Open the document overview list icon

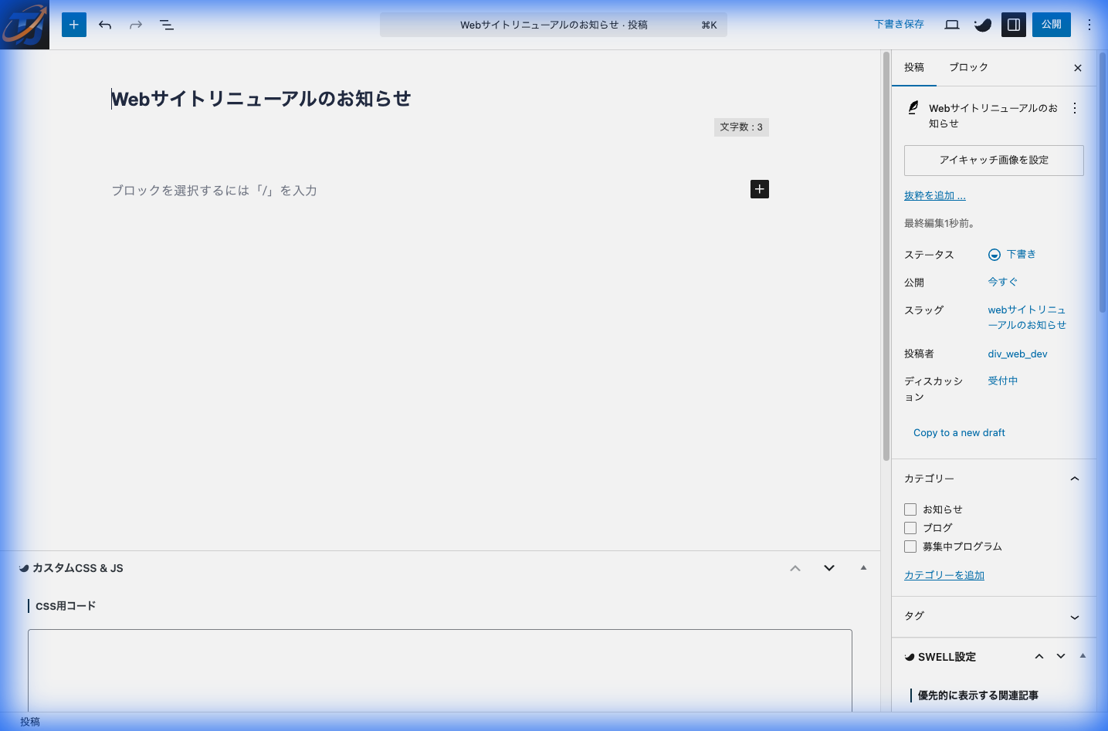pyautogui.click(x=166, y=24)
